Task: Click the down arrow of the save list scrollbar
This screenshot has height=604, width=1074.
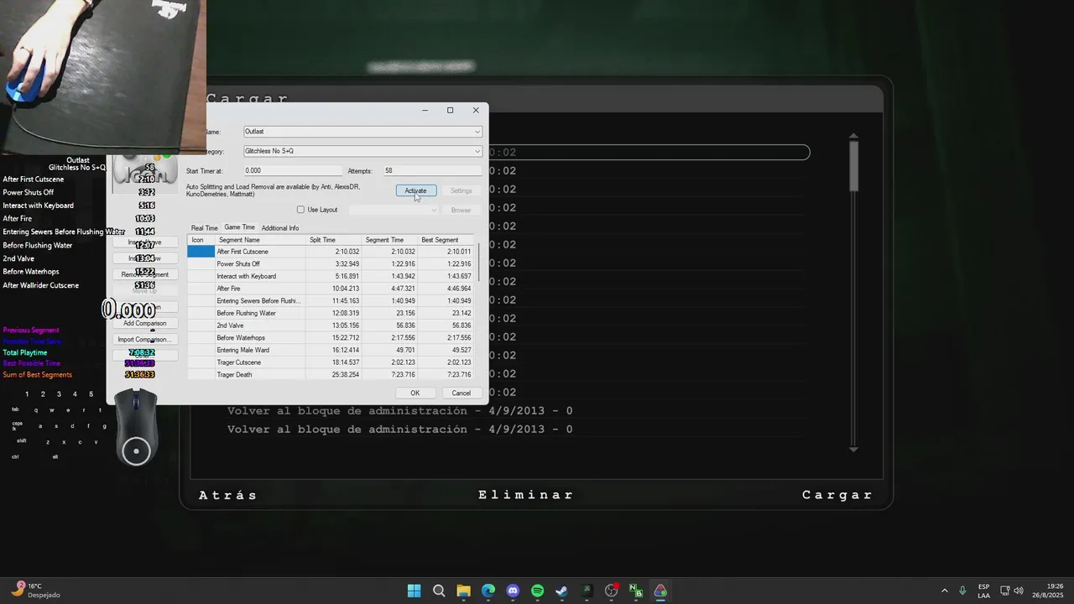Action: click(x=853, y=450)
